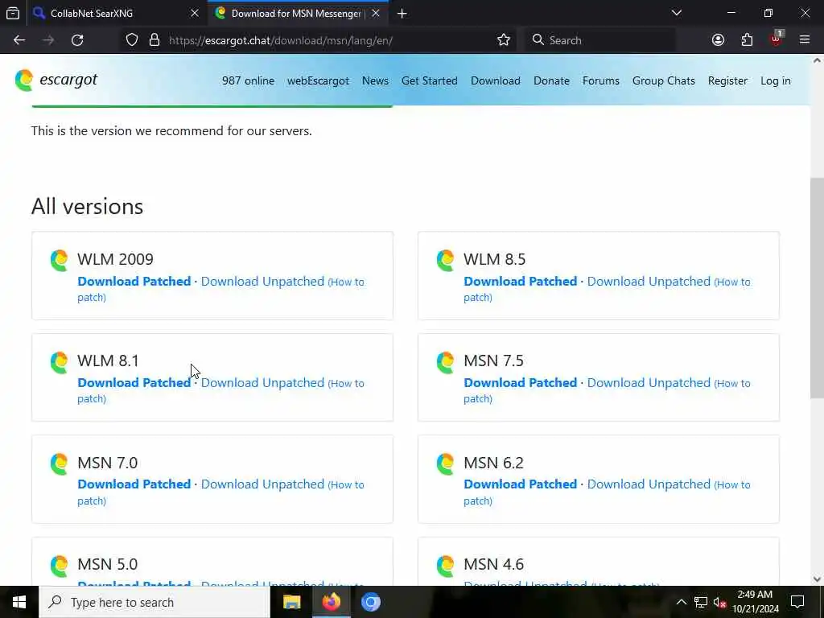Open How to patch for WLM 8.1
The width and height of the screenshot is (824, 618).
coord(346,384)
